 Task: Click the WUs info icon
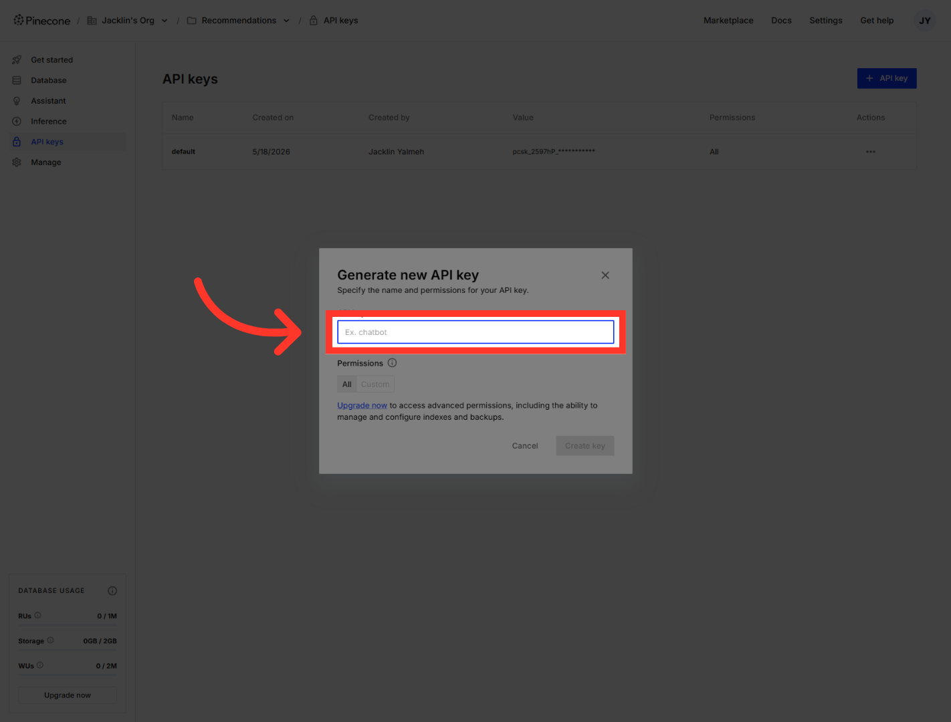click(x=40, y=665)
